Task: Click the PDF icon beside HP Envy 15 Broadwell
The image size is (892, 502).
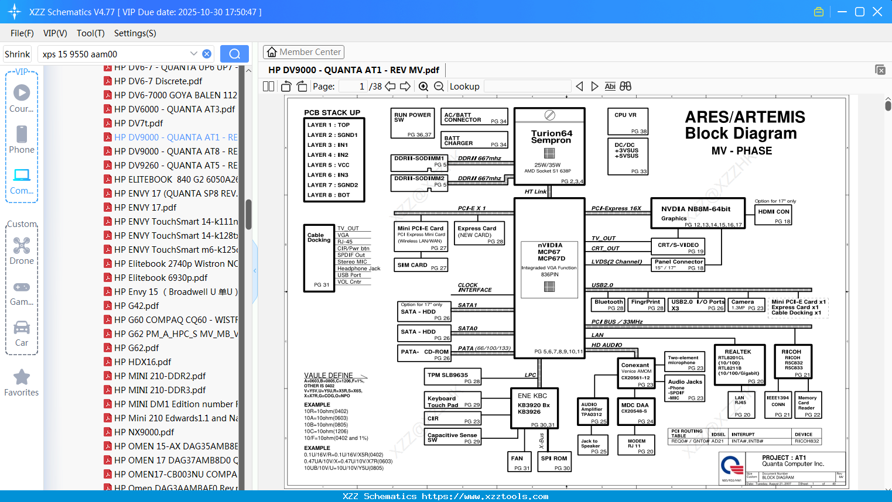Action: [x=108, y=291]
